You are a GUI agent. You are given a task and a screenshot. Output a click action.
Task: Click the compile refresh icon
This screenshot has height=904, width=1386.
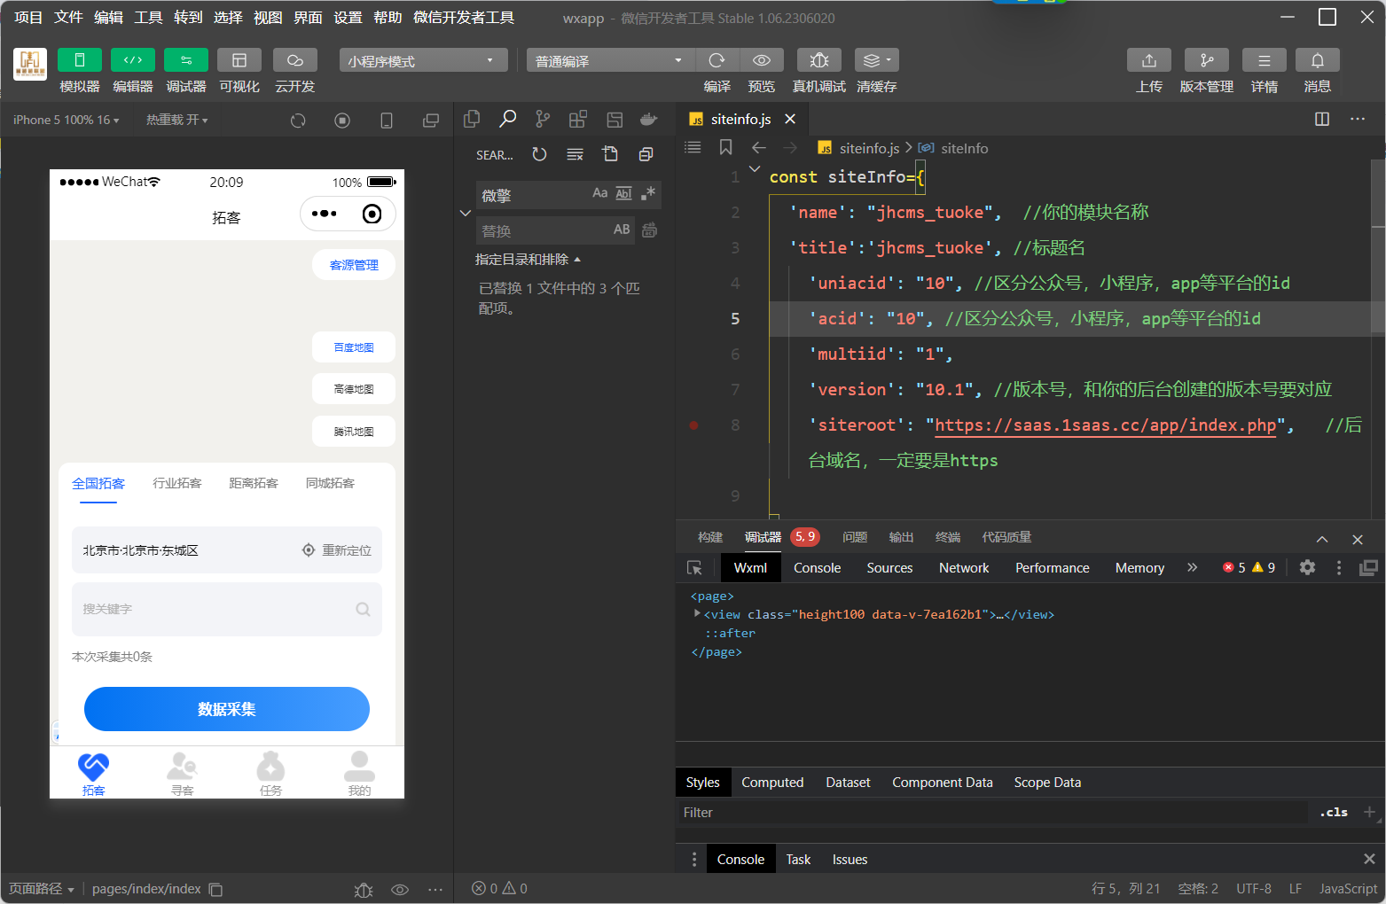717,59
